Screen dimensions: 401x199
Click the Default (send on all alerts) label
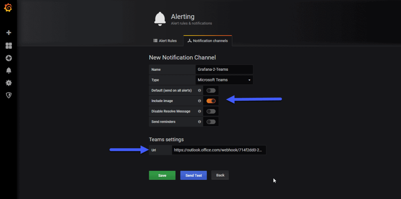pyautogui.click(x=172, y=90)
